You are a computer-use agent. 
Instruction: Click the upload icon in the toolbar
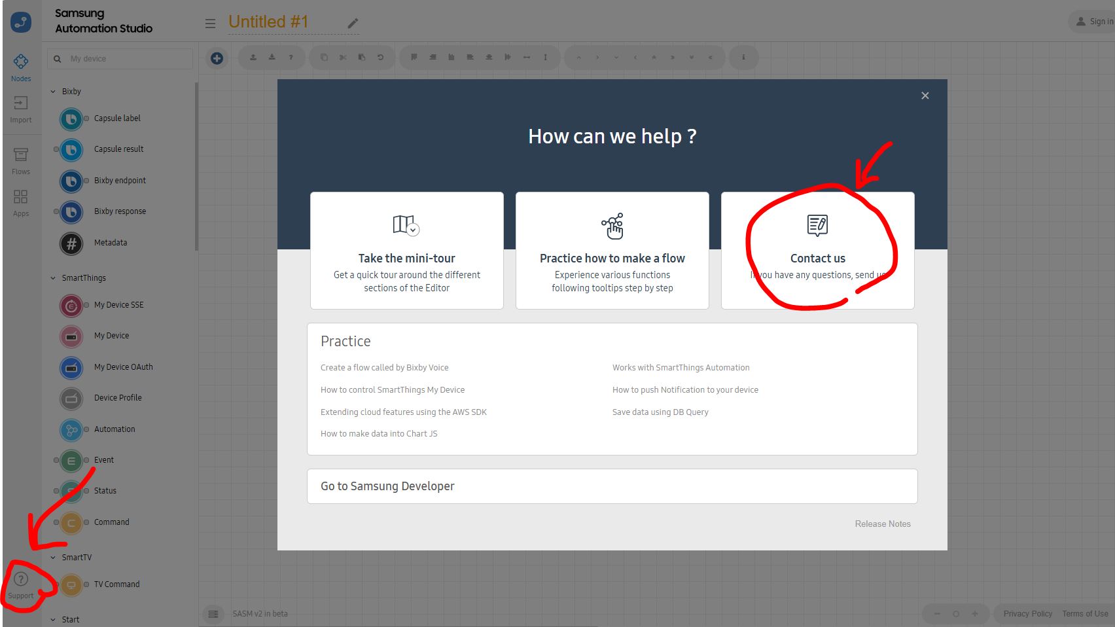(253, 58)
